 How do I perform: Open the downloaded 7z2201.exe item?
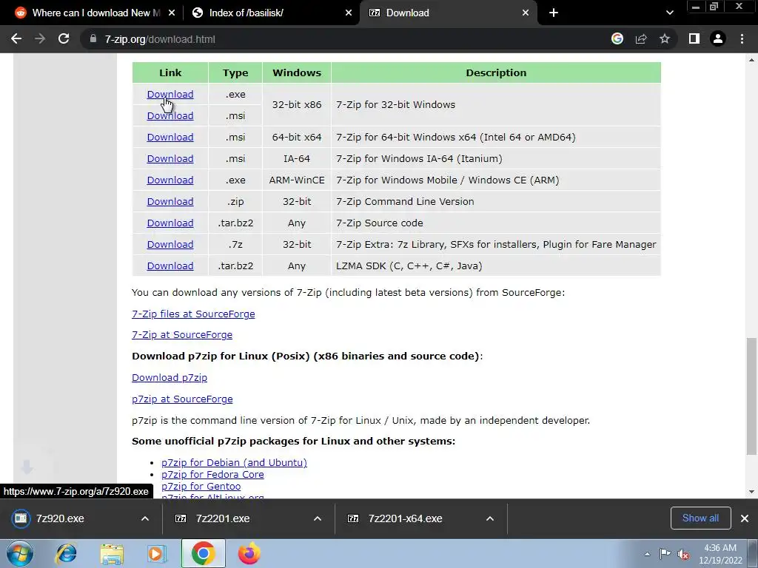coord(223,518)
